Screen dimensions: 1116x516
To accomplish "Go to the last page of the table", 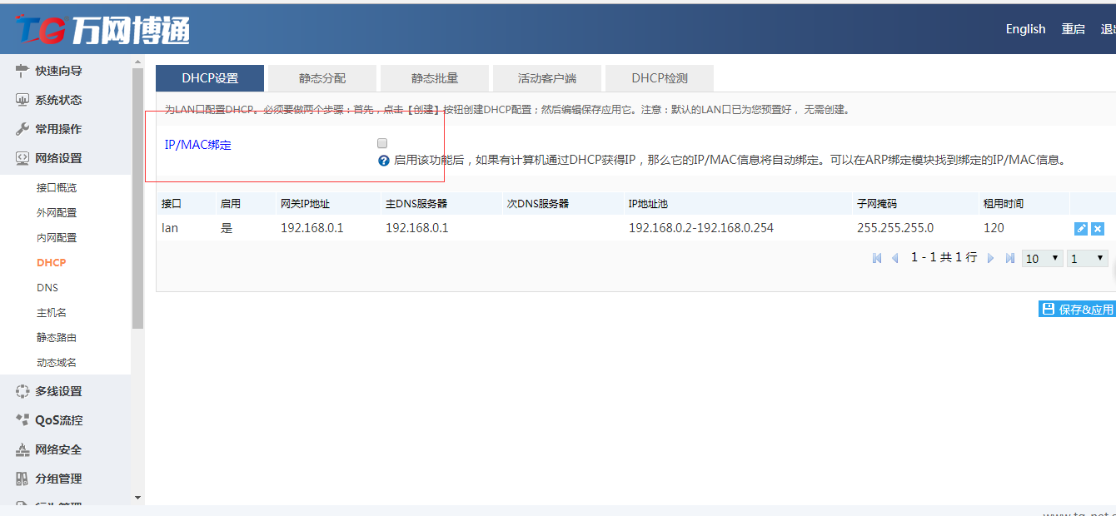I will pos(1010,259).
